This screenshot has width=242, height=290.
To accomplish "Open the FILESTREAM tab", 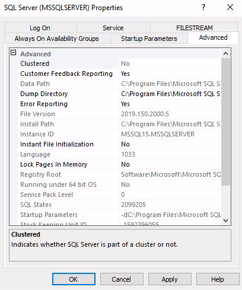I will pyautogui.click(x=194, y=28).
